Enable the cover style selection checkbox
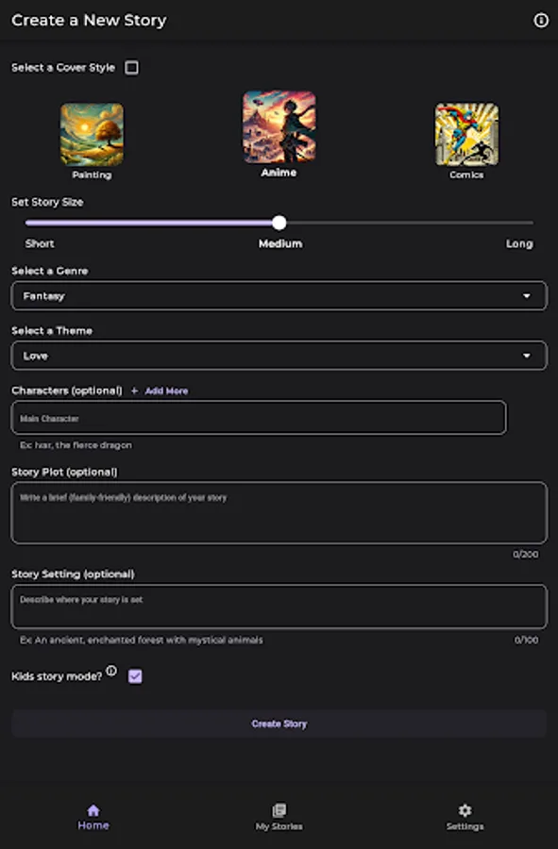558x849 pixels. [131, 67]
